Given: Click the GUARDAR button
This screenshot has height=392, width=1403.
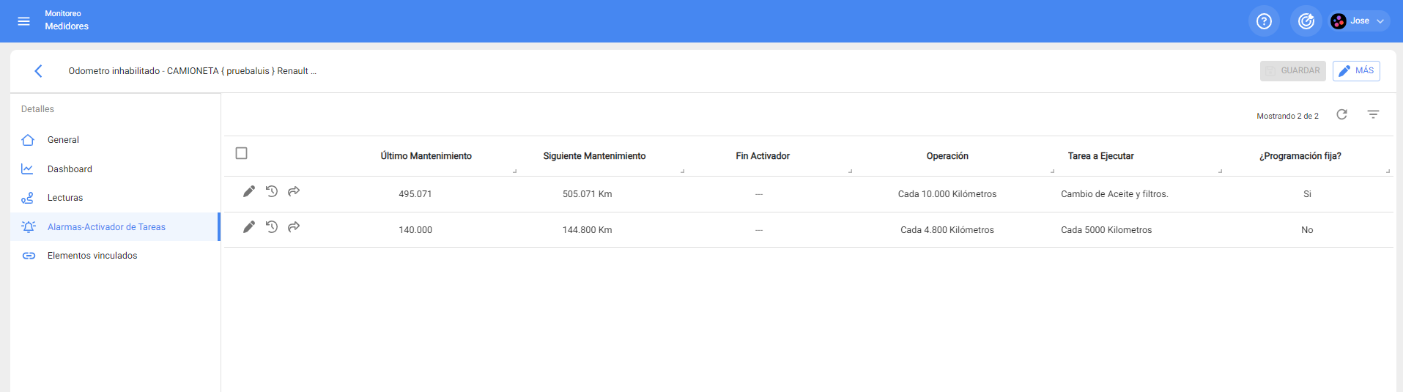Looking at the screenshot, I should pyautogui.click(x=1292, y=71).
